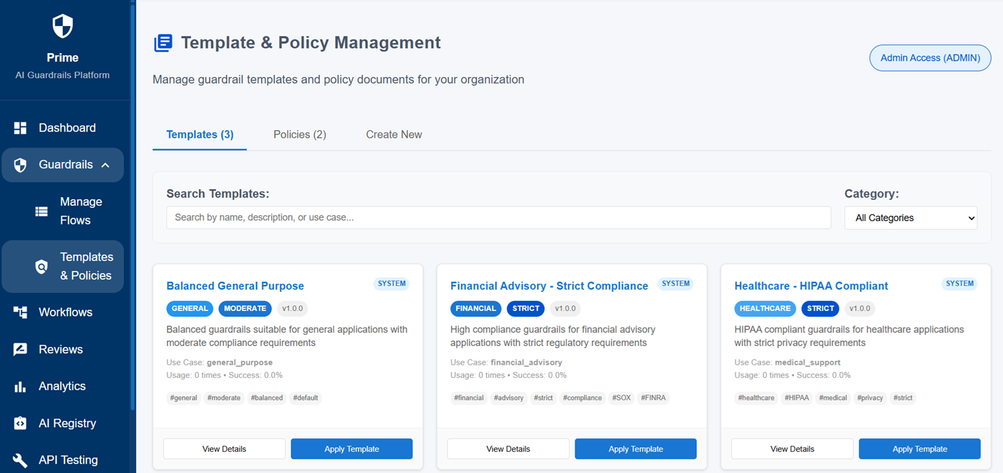Click the Manage Flows list icon
Screen dimensions: 1003x473
(41, 211)
